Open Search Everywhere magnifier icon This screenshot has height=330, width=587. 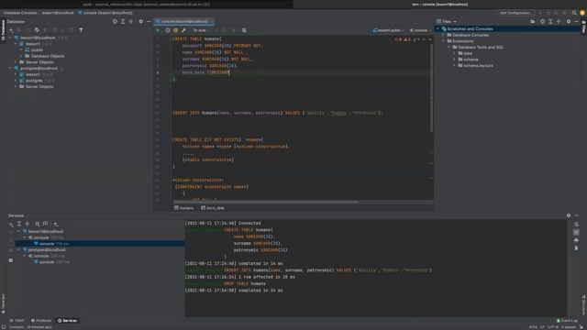(574, 13)
